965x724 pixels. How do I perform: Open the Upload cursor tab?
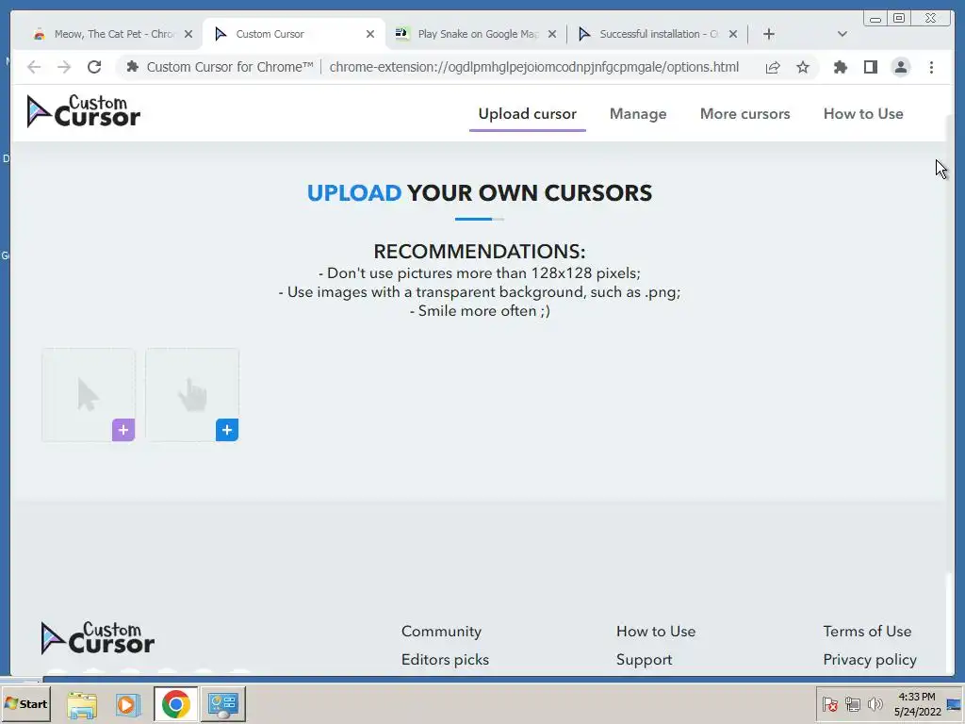[528, 114]
